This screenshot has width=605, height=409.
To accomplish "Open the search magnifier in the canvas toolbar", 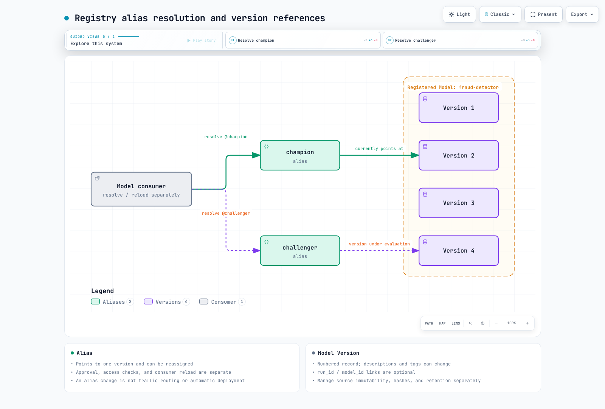I will pos(470,323).
